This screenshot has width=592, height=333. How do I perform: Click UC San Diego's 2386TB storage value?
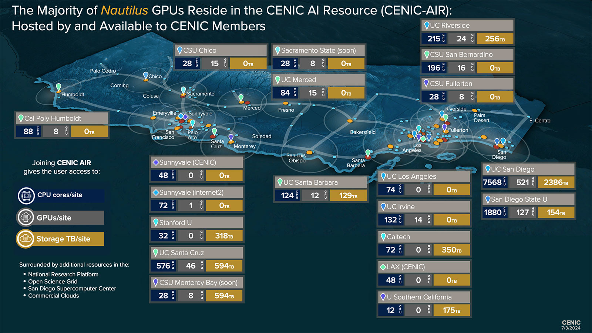556,182
